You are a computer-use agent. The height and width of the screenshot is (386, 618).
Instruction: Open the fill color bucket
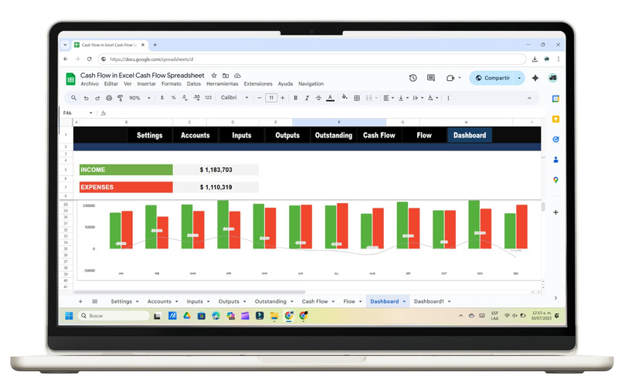pyautogui.click(x=345, y=97)
